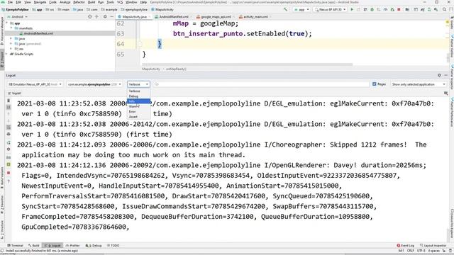Select Info in the log level list

(139, 101)
